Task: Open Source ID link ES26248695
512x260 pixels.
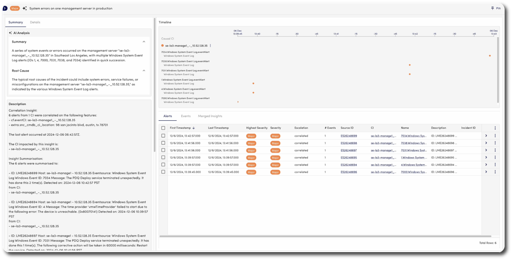Action: pyautogui.click(x=349, y=158)
